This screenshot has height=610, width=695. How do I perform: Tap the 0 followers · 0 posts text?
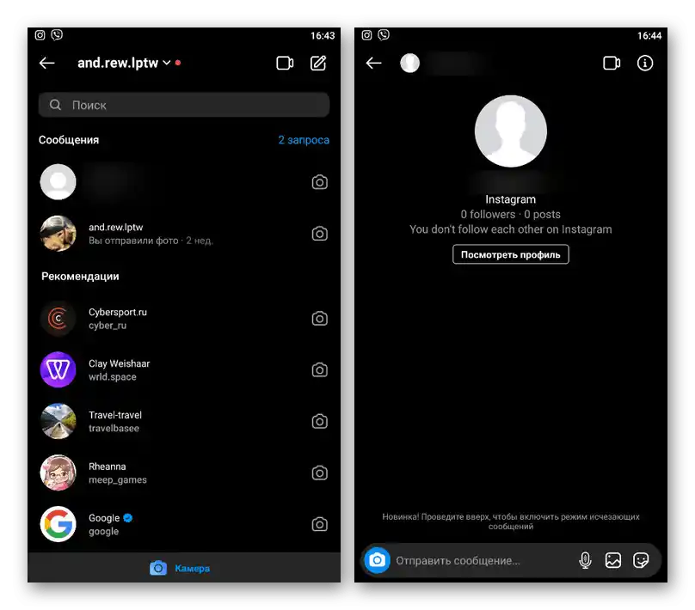click(x=511, y=214)
